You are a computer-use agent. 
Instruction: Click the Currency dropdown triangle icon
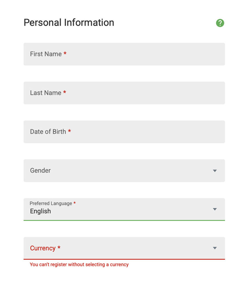(x=215, y=248)
